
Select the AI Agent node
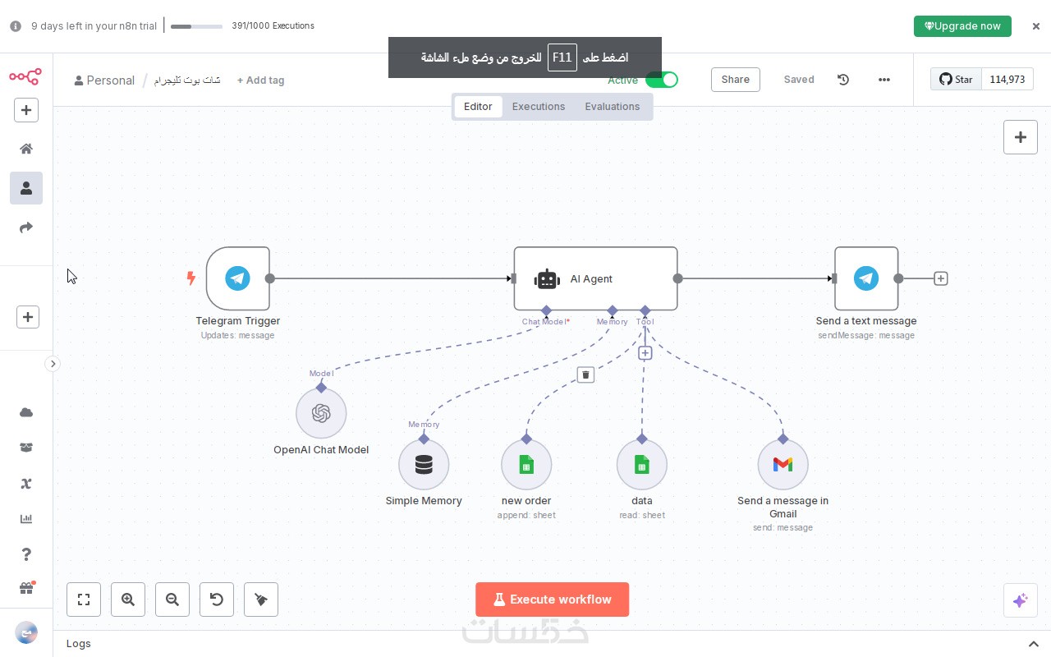click(595, 278)
